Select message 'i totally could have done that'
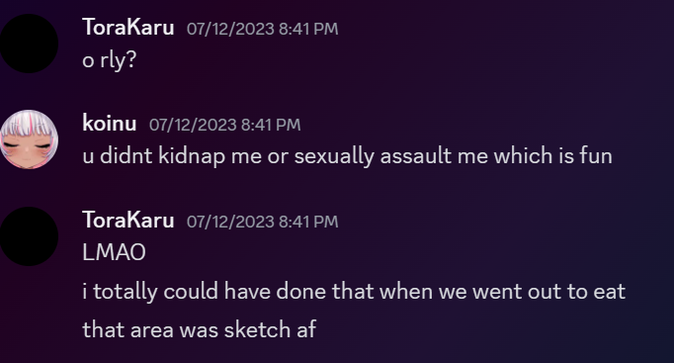The height and width of the screenshot is (363, 674). [x=354, y=292]
